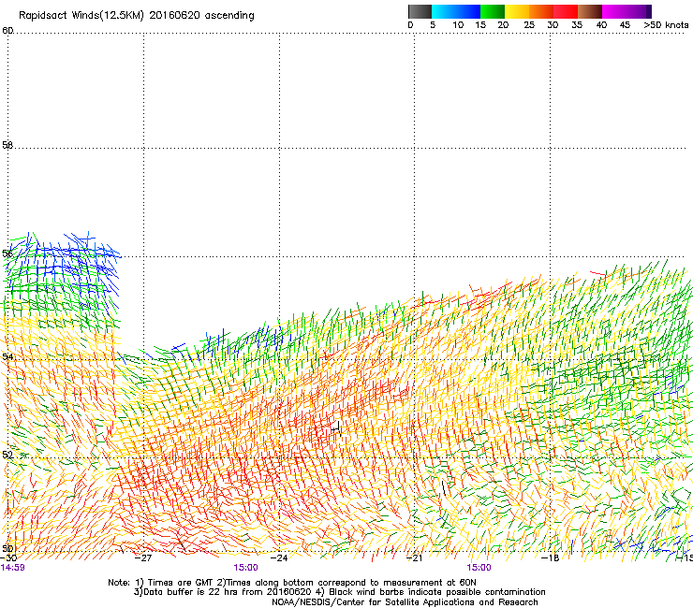The height and width of the screenshot is (608, 693).
Task: Pick the brown 35-40 knots legend swatch
Action: click(590, 11)
